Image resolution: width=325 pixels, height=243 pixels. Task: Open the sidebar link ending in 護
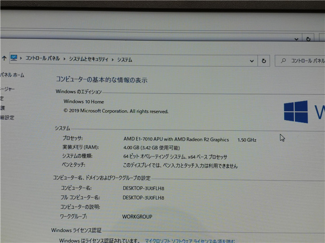(2, 108)
